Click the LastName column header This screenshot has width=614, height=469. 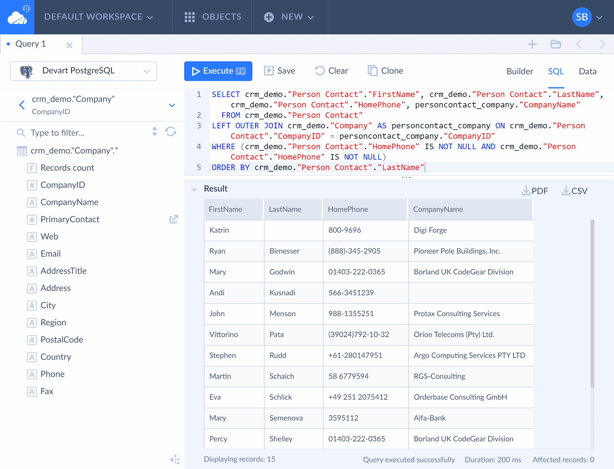(293, 209)
